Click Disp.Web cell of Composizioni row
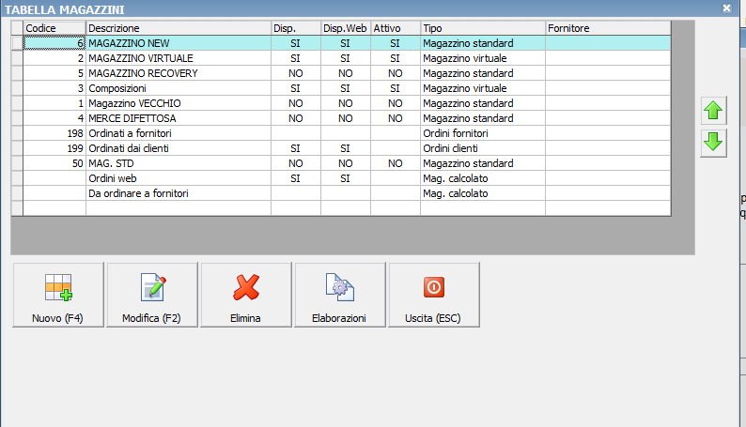This screenshot has height=427, width=746. (x=346, y=88)
